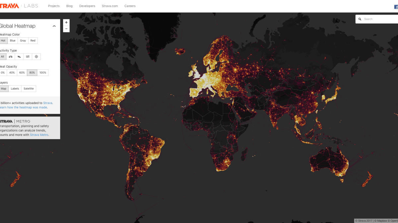Open the Careers menu item

(x=130, y=6)
